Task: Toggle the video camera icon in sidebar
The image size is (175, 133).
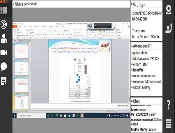Action: click(x=4, y=52)
